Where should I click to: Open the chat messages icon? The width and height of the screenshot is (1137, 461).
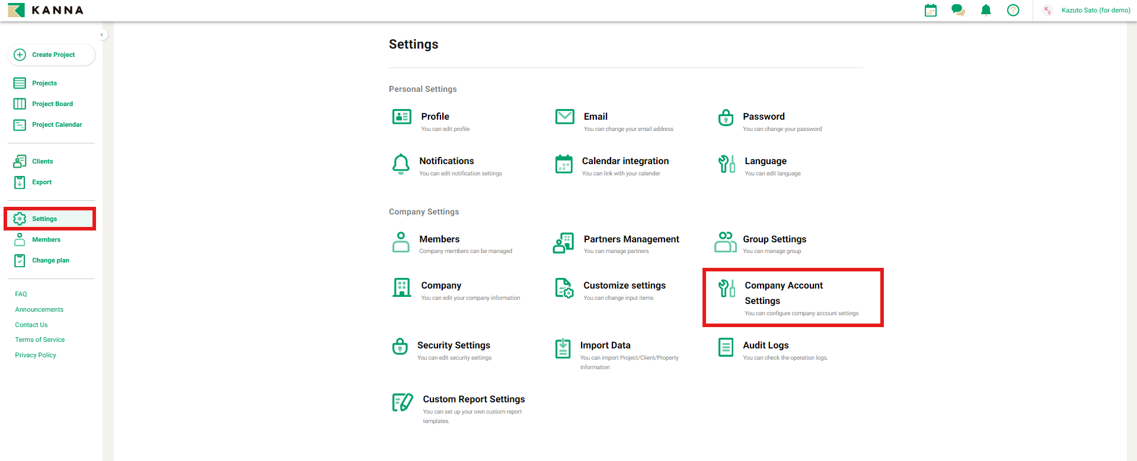point(957,10)
